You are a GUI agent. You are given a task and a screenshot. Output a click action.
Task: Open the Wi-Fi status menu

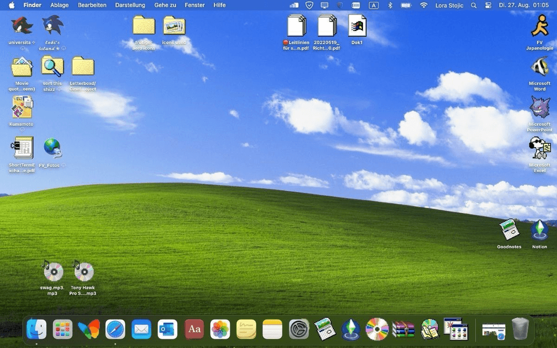click(423, 5)
